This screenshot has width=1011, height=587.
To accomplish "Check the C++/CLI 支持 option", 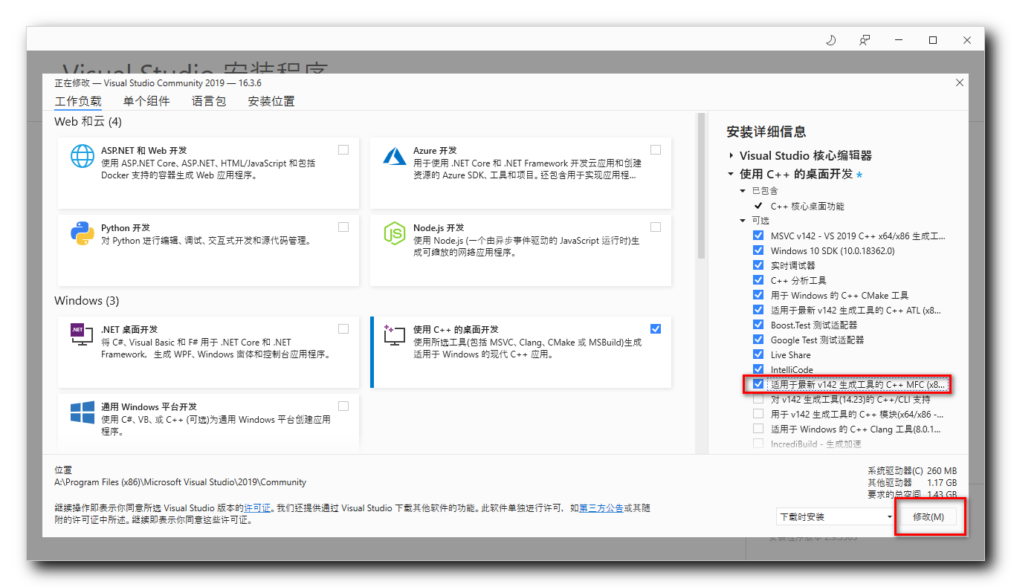I will [758, 399].
